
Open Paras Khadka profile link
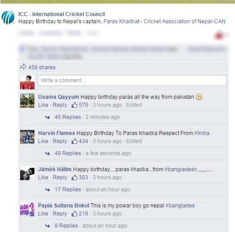coord(121,21)
